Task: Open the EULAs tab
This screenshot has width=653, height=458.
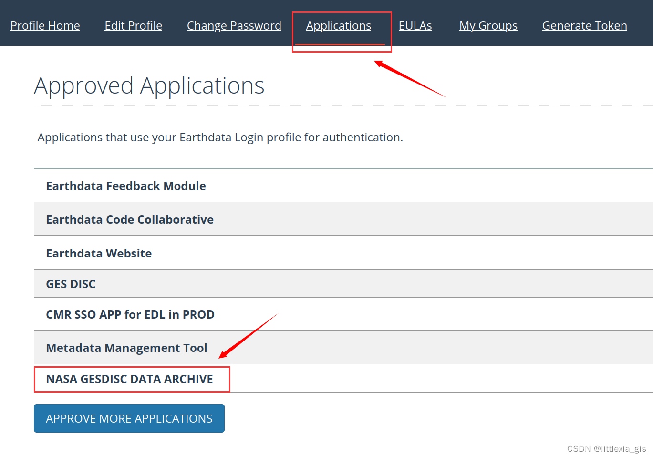Action: click(x=415, y=25)
